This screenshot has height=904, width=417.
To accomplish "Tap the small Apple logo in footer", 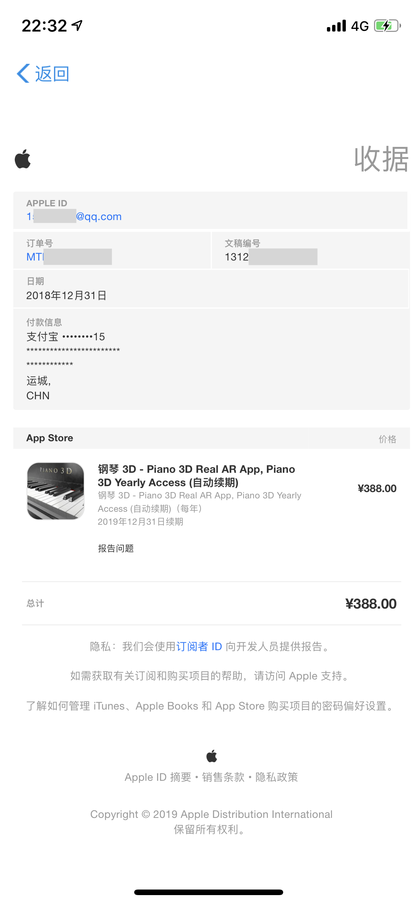I will pos(212,756).
